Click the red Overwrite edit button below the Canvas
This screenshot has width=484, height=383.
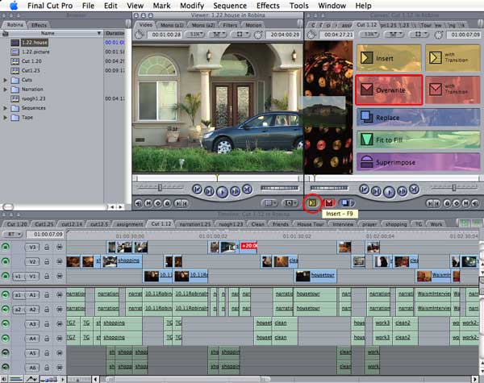(329, 202)
